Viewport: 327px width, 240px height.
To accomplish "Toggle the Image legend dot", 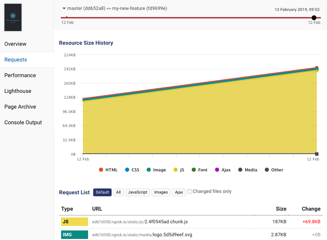I will (x=149, y=170).
